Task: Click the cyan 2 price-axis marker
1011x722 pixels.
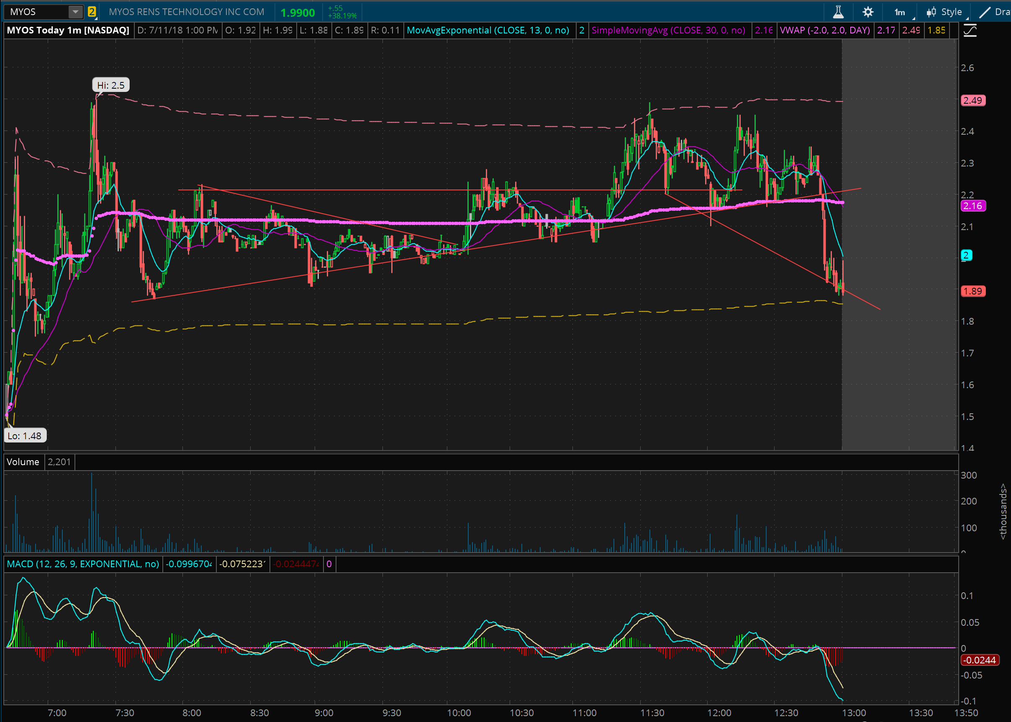Action: (966, 255)
